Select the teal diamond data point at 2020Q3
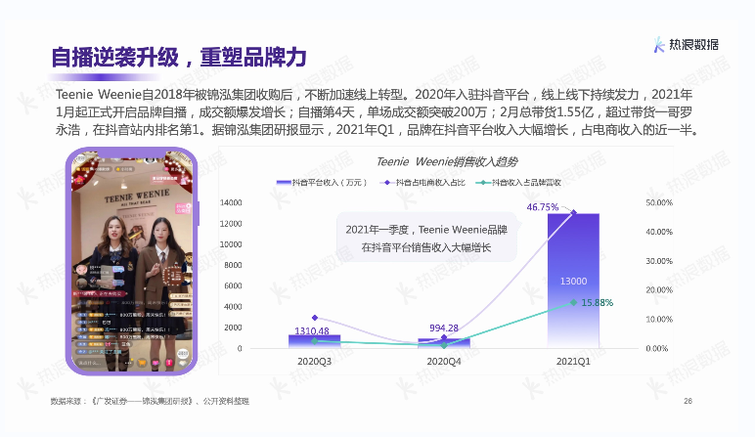Viewport: 755px width, 437px height. (315, 341)
